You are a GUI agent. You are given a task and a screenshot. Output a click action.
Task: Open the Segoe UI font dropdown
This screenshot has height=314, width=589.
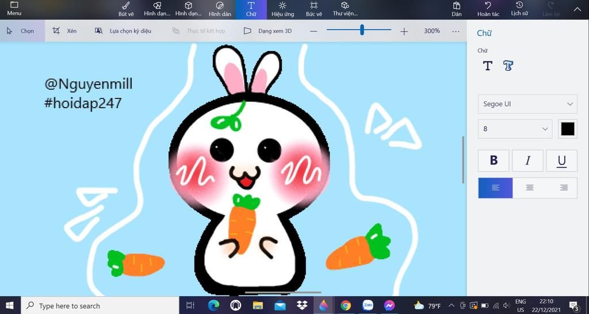527,104
